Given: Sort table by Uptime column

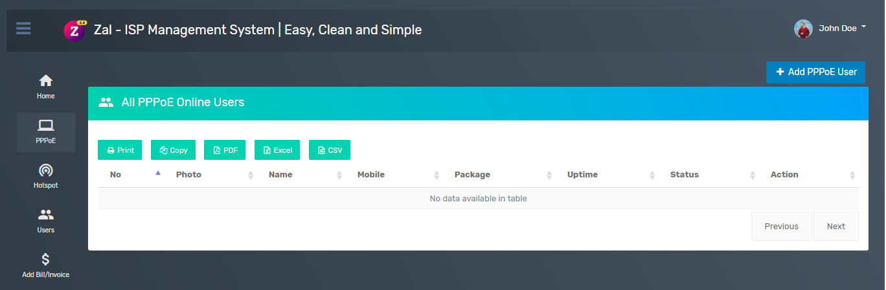Looking at the screenshot, I should (x=607, y=175).
